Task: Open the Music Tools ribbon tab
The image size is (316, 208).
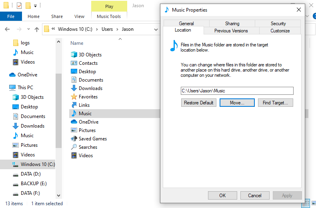Action: pyautogui.click(x=109, y=16)
